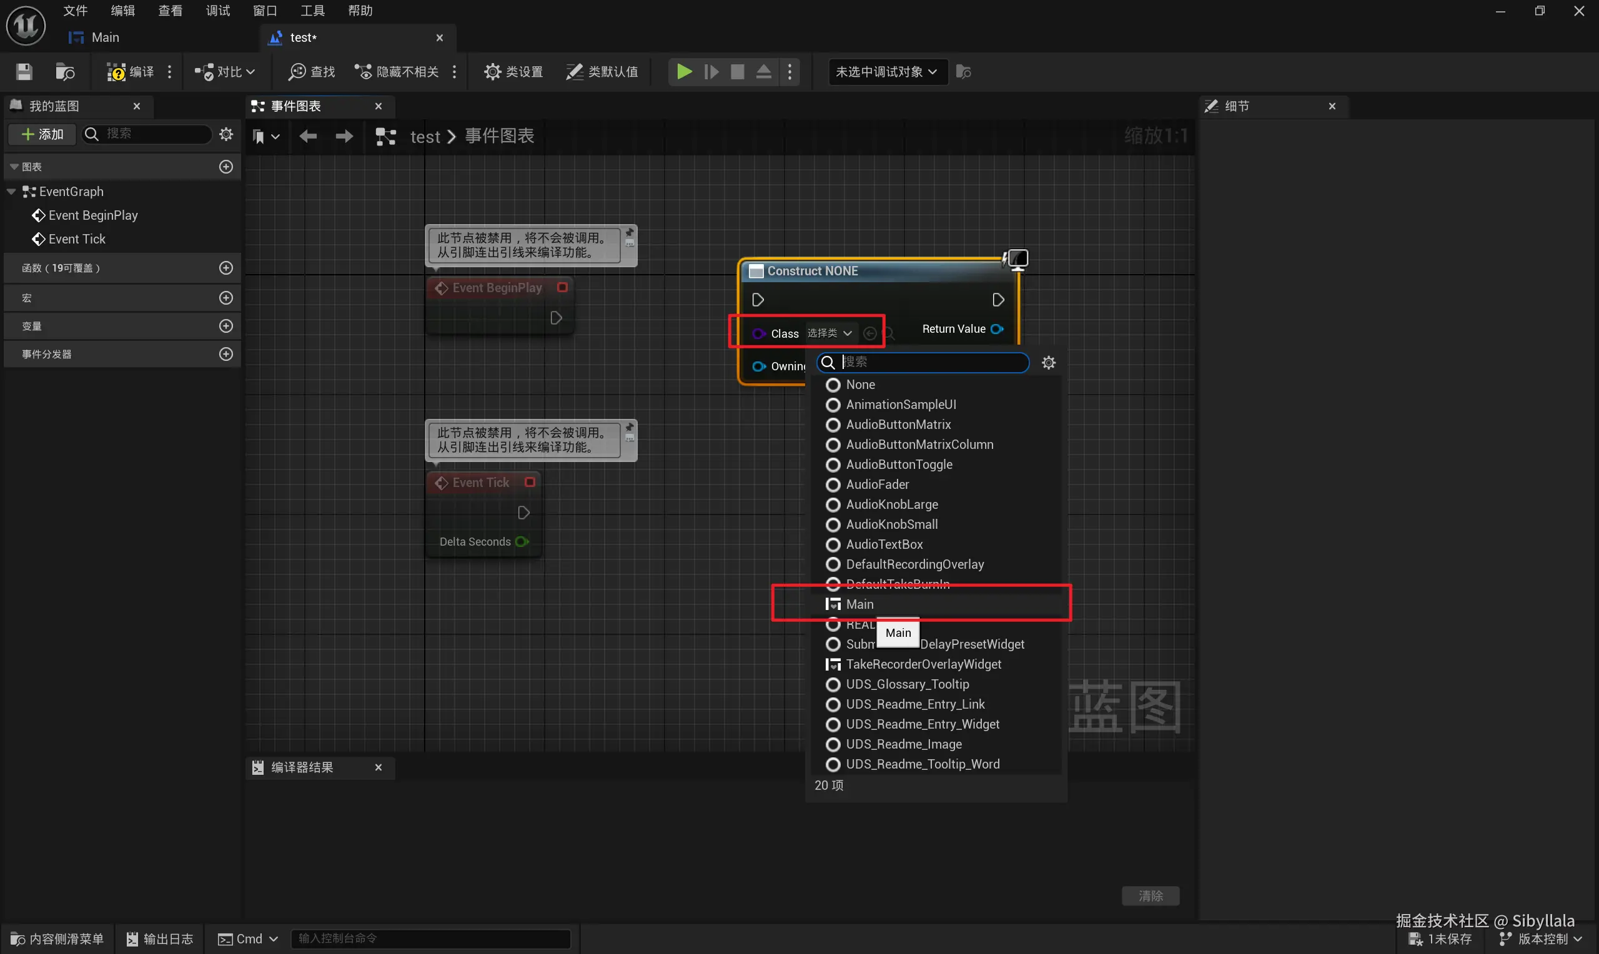Screen dimensions: 1599x954
Task: Click the Compile blueprint button
Action: [131, 71]
